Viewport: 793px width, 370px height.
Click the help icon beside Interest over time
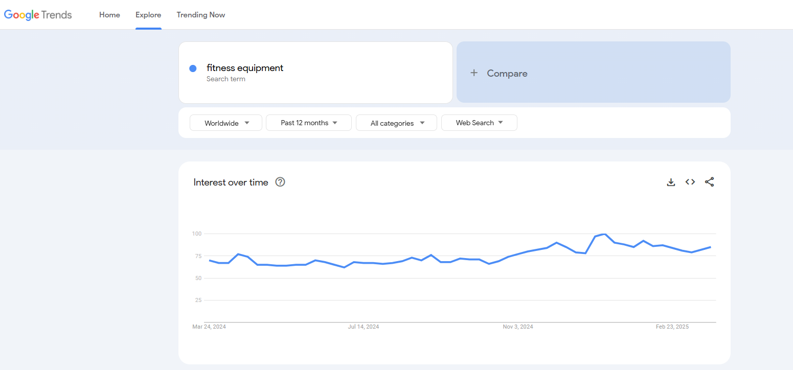280,182
